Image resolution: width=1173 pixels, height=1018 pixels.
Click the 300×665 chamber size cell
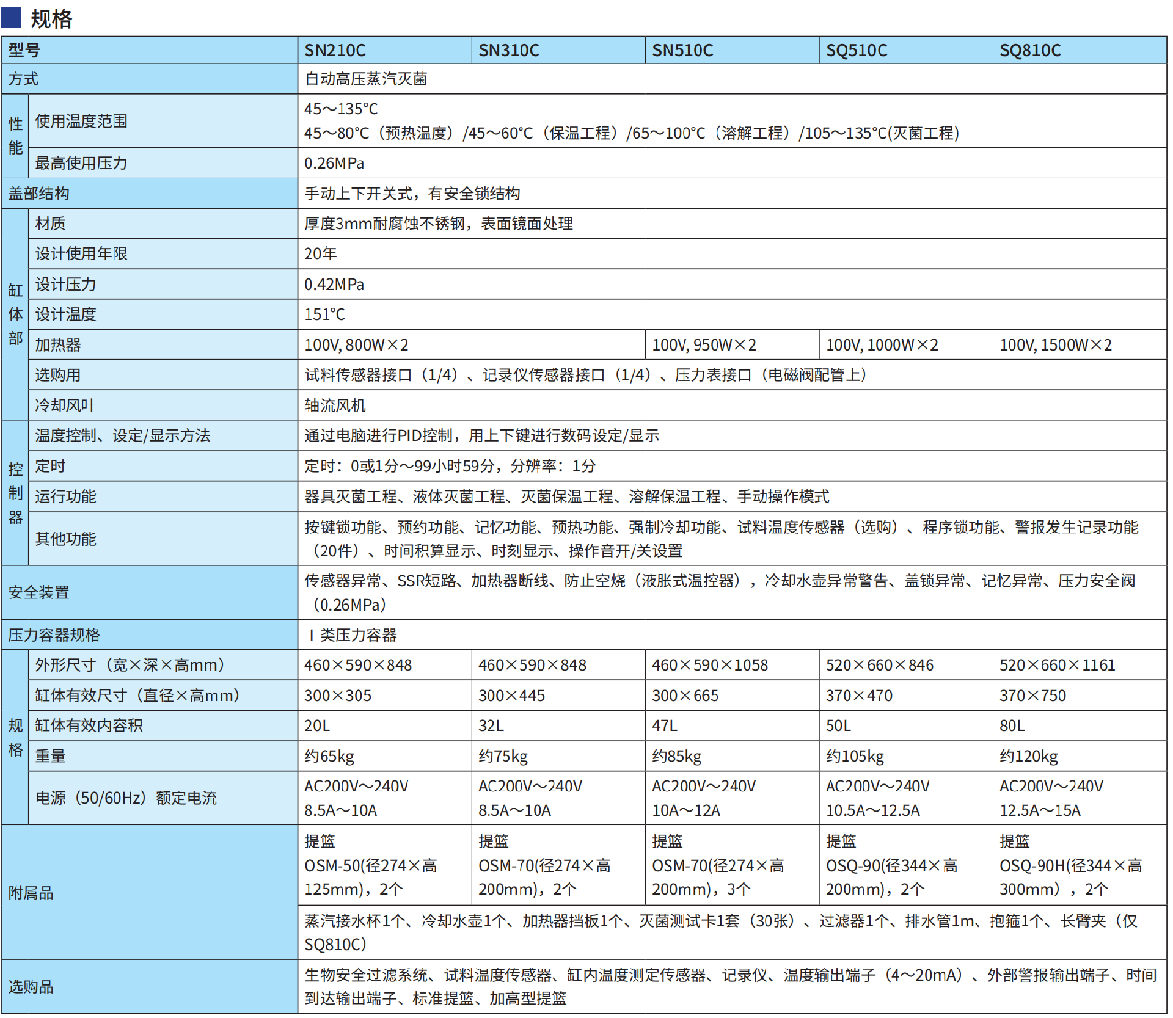(732, 696)
